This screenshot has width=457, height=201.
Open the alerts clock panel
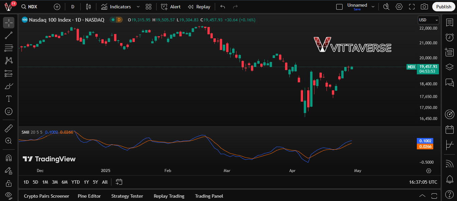pos(450,37)
